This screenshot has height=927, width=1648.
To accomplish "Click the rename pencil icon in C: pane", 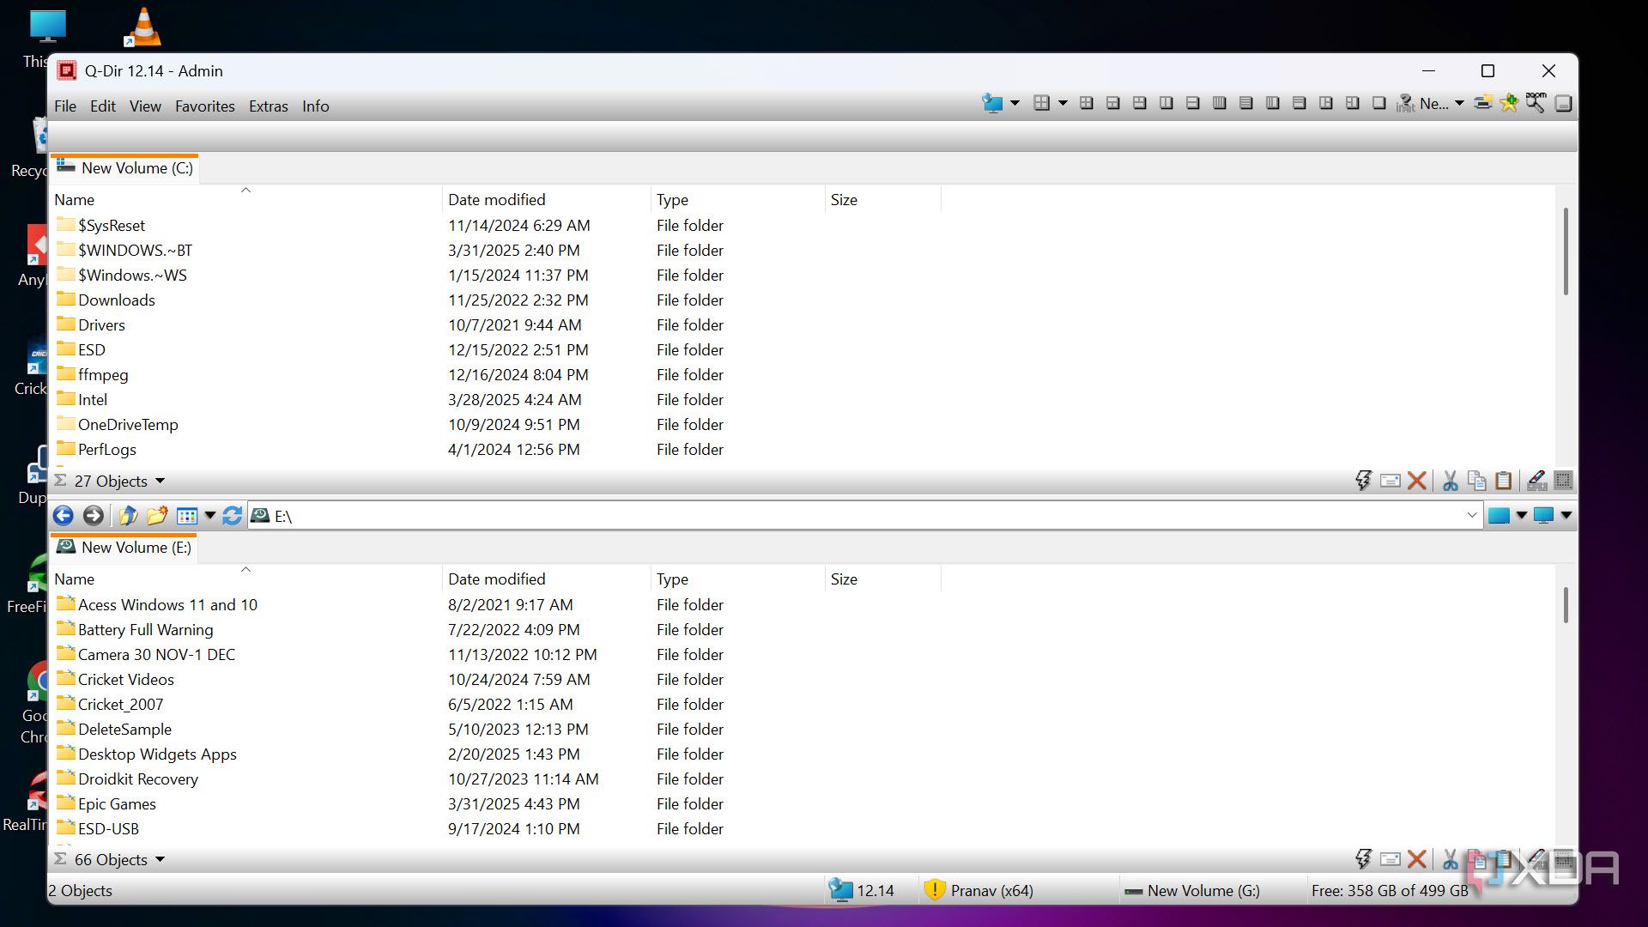I will (1536, 481).
